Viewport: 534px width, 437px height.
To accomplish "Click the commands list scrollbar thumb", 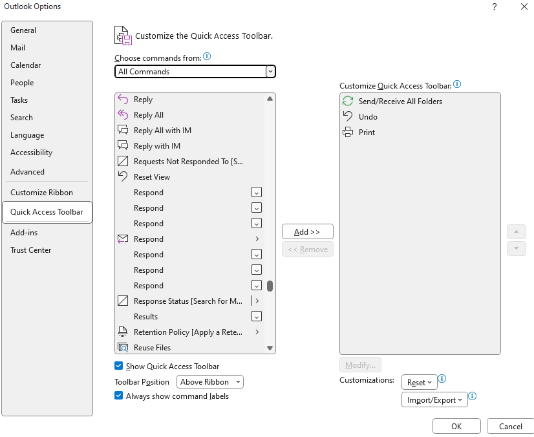I will (x=270, y=286).
